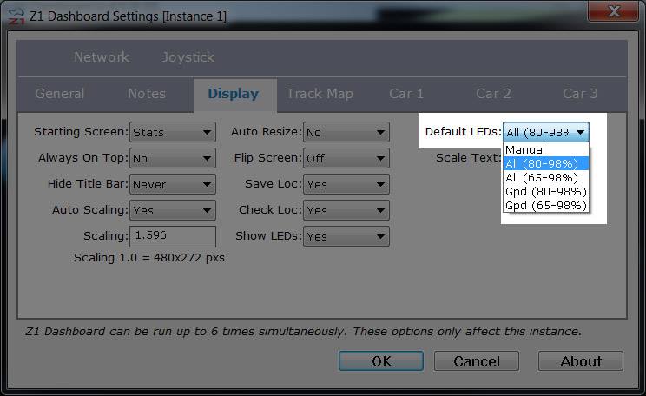This screenshot has width=646, height=396.
Task: Open the Auto Resize dropdown
Action: click(346, 132)
